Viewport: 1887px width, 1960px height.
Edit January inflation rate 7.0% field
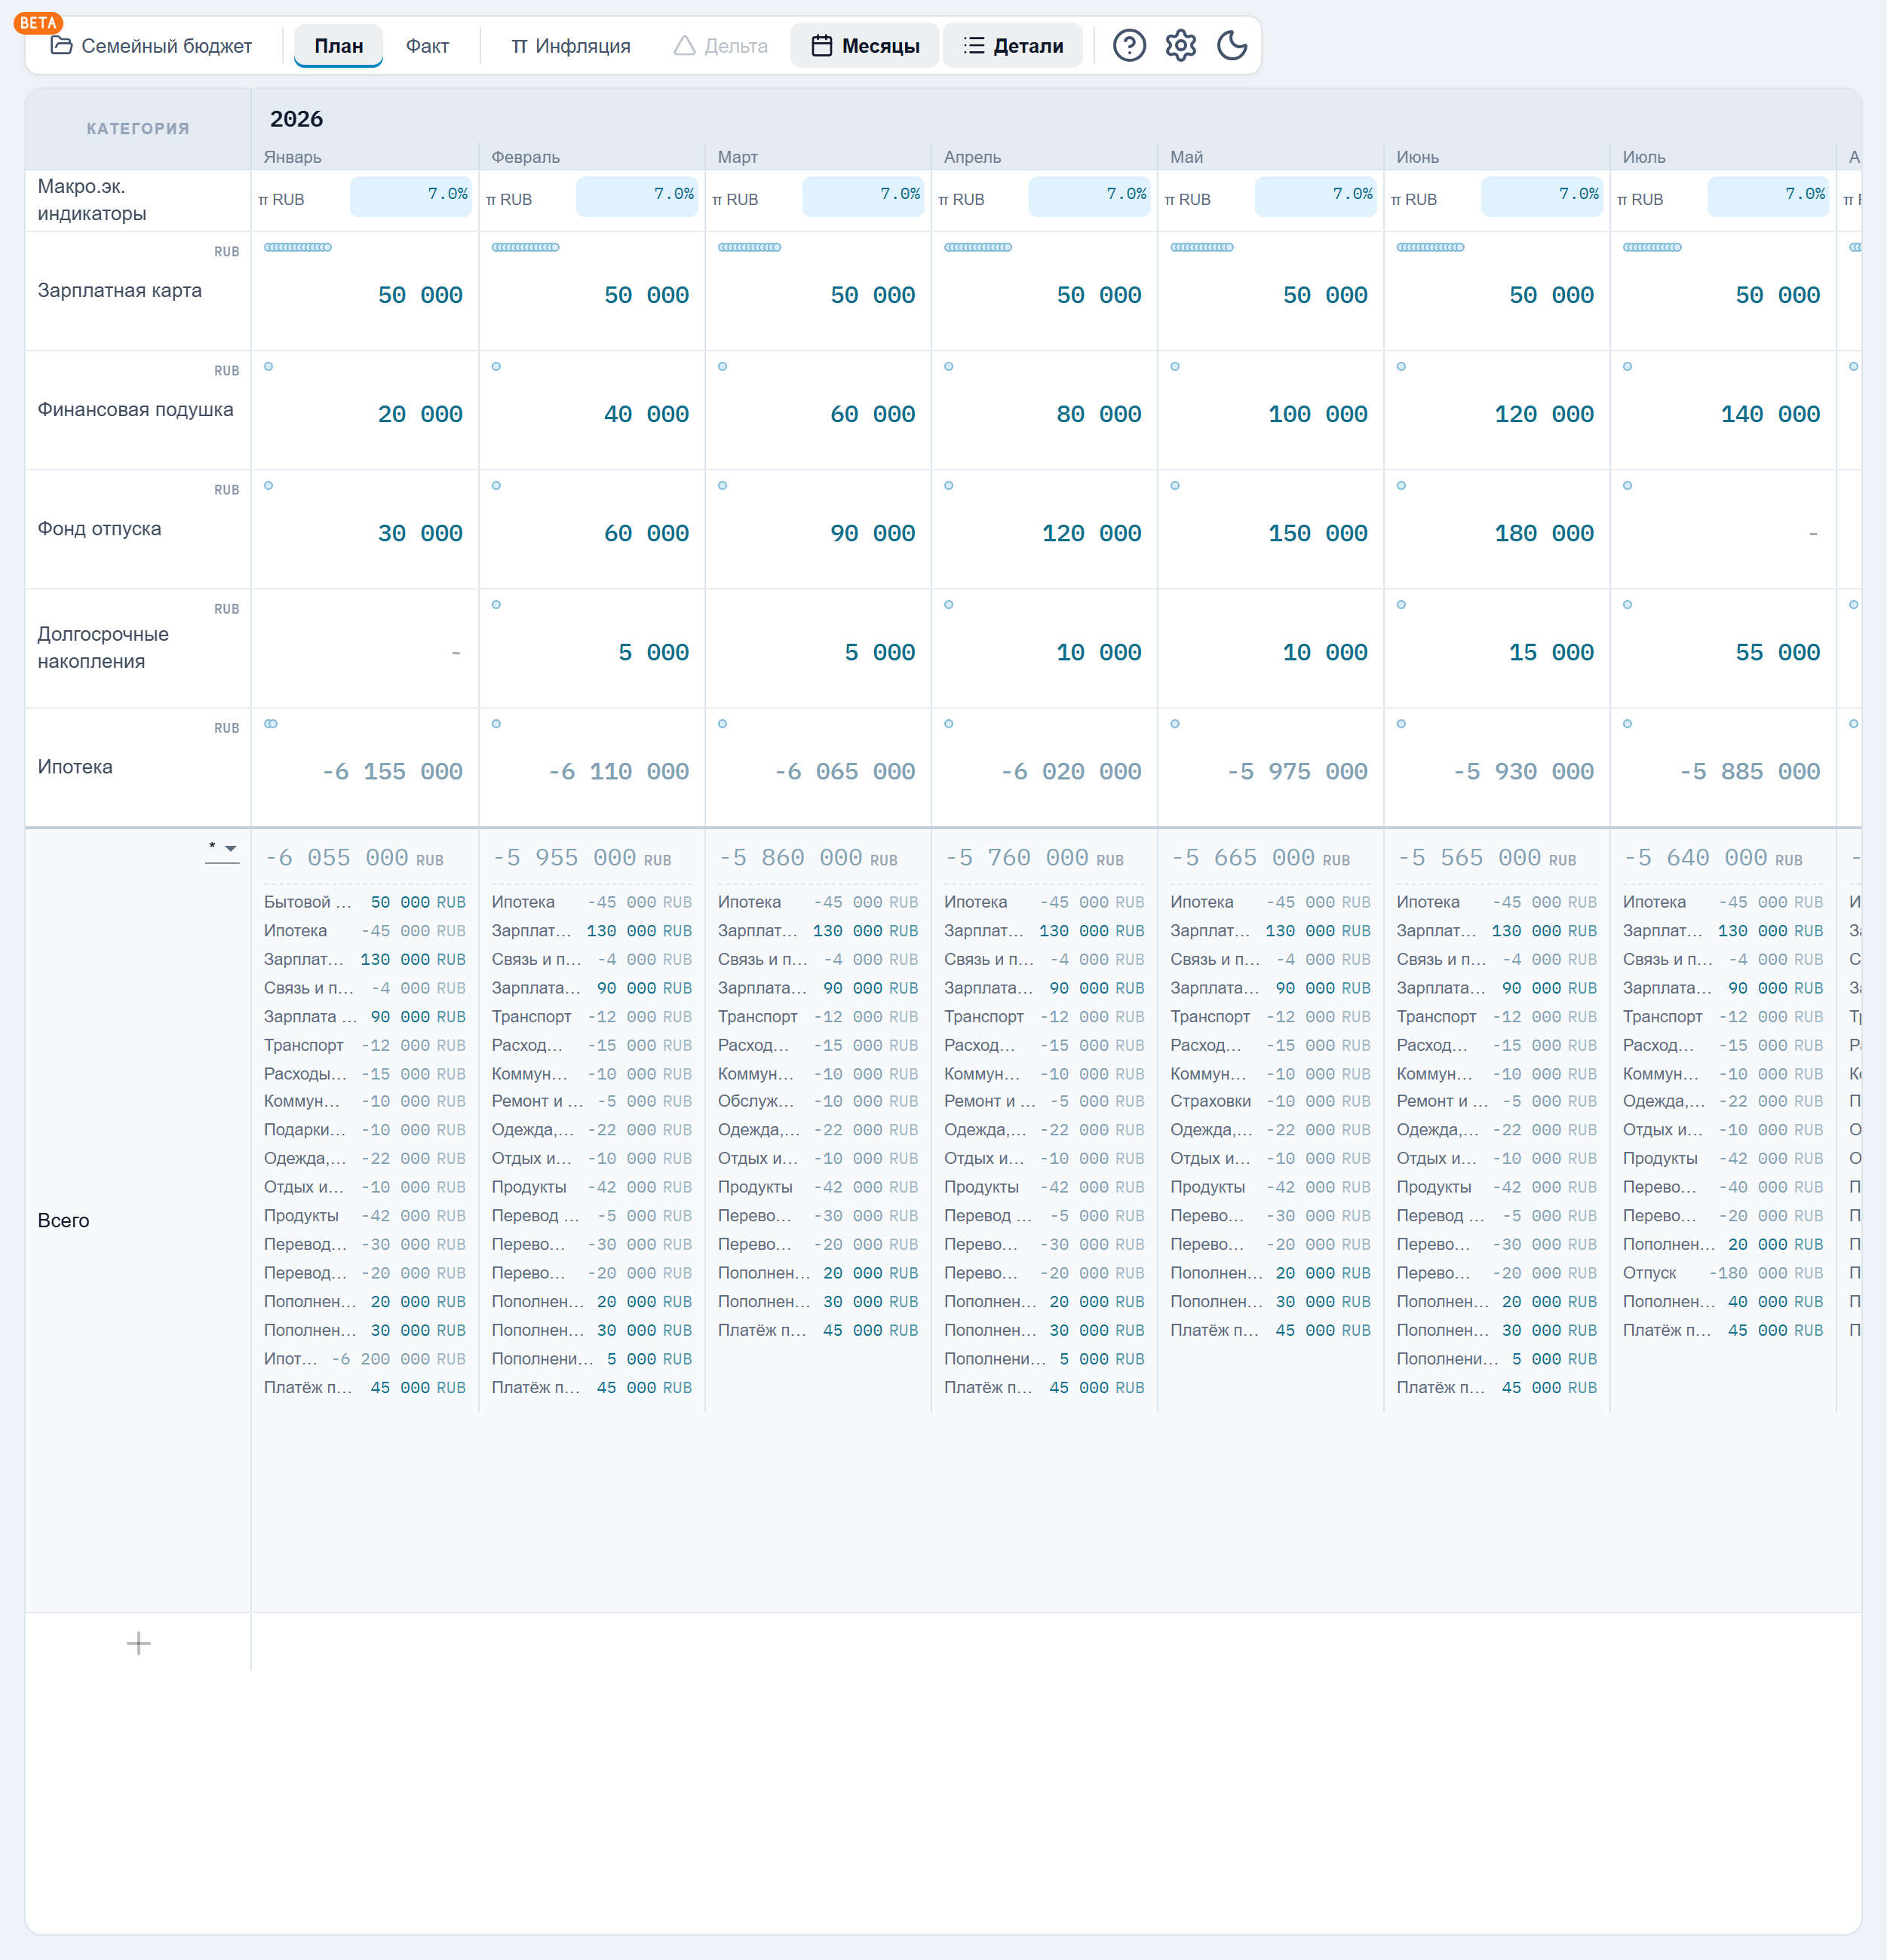(410, 196)
